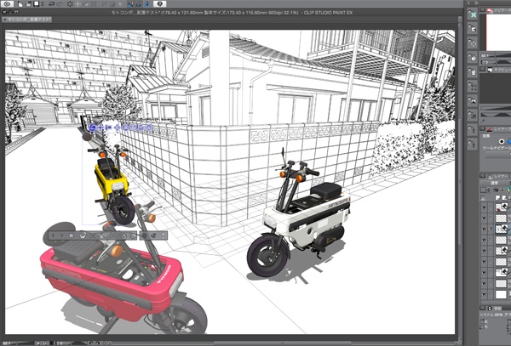511x346 pixels.
Task: Select the bottom white paper layer thumbnail
Action: (x=502, y=294)
